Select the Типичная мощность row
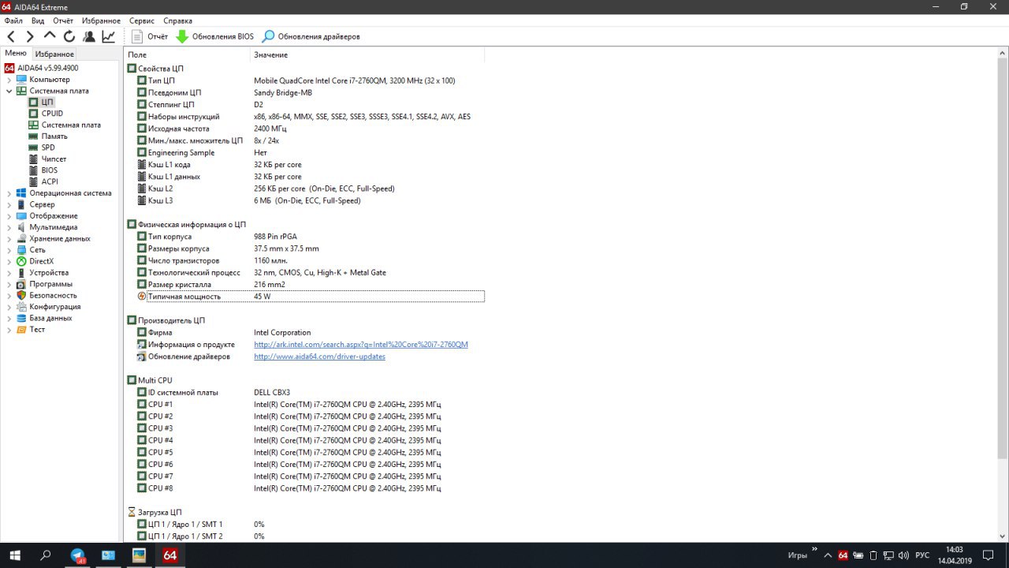Image resolution: width=1009 pixels, height=568 pixels. (x=311, y=297)
